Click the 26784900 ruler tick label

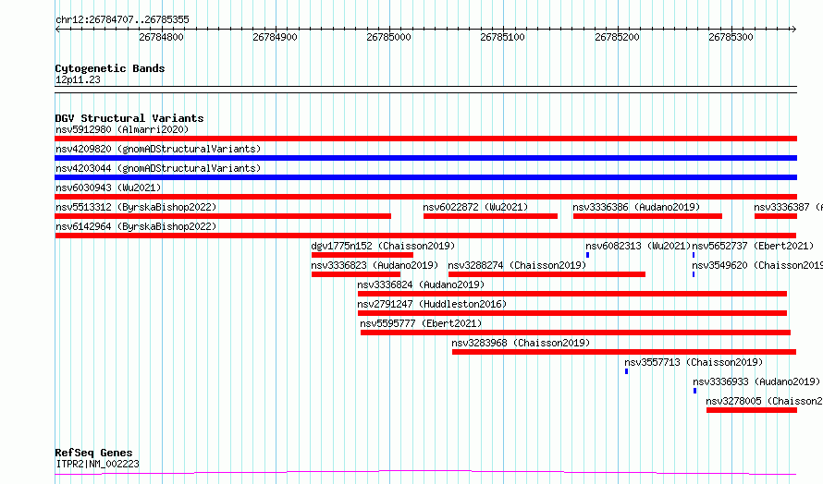click(275, 37)
